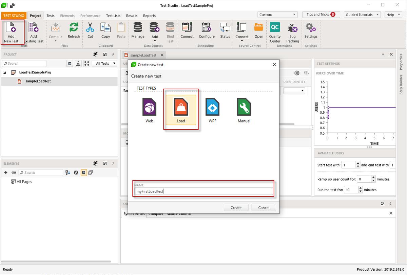Expand the Custom layout dropdown

[278, 15]
